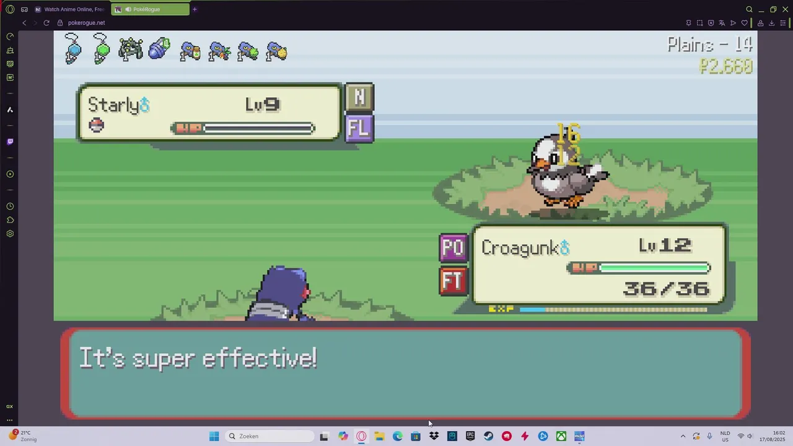Open GX Control speedometer in sidebar
Image resolution: width=793 pixels, height=446 pixels.
[x=10, y=37]
